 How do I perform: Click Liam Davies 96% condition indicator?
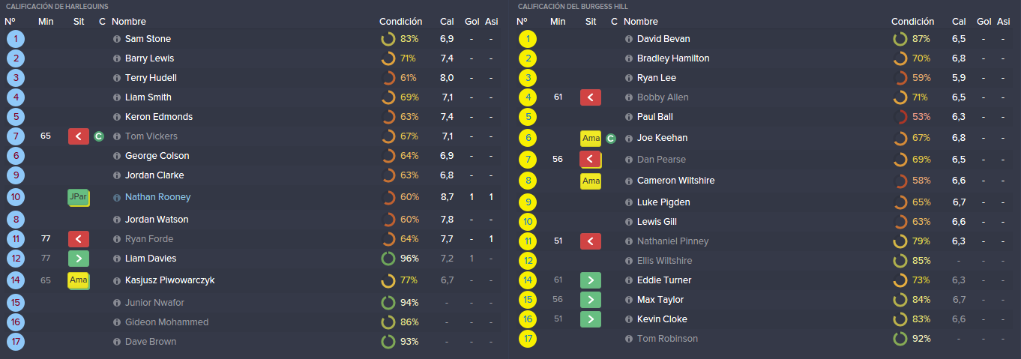(x=399, y=259)
